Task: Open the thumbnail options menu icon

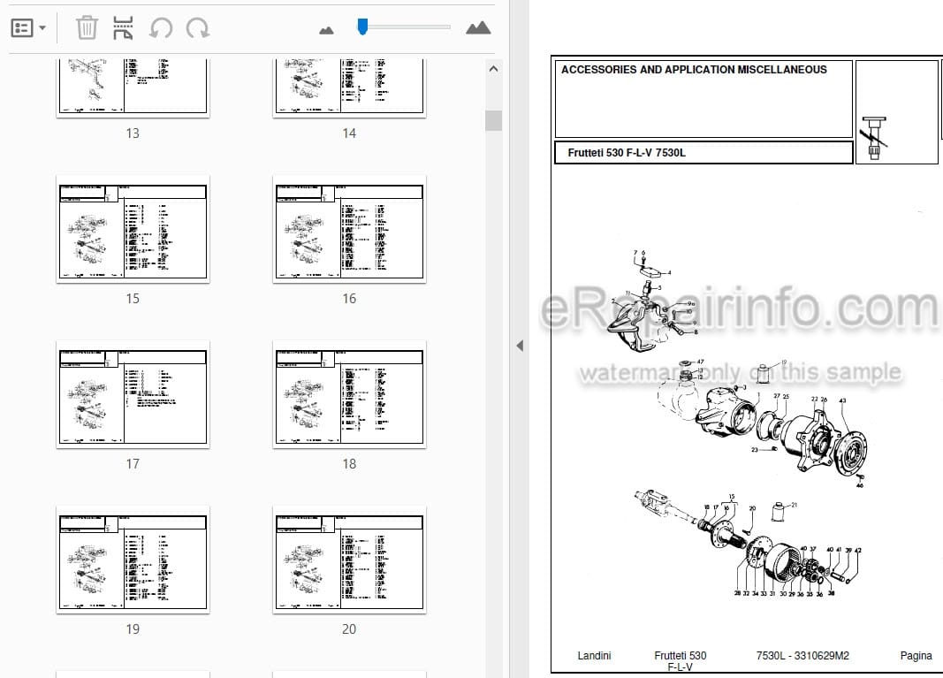Action: coord(22,27)
